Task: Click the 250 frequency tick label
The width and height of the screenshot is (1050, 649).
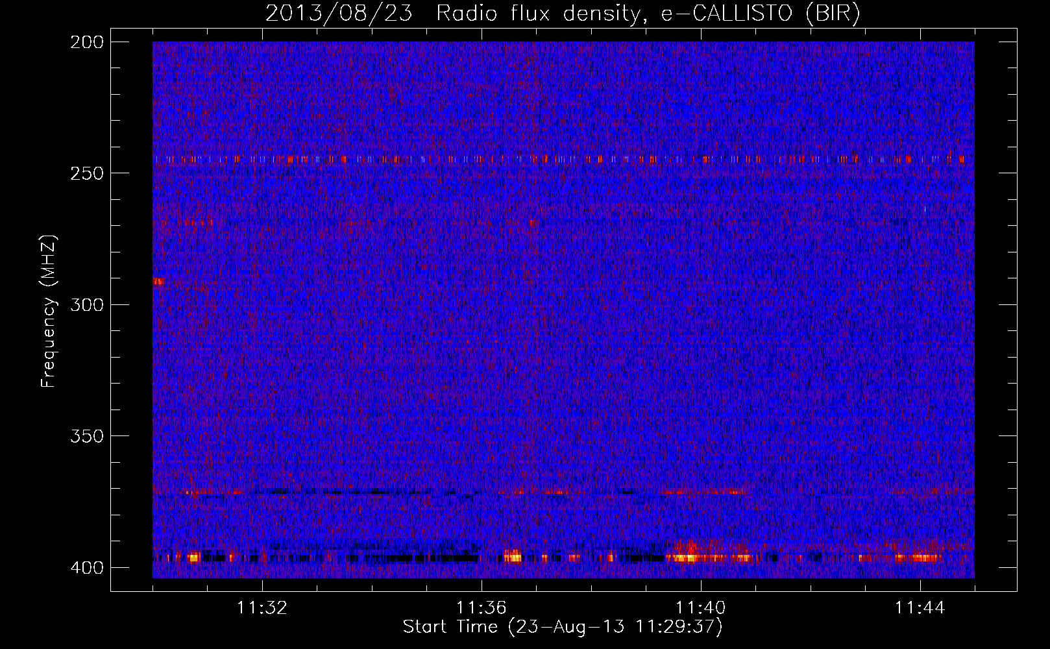Action: point(86,173)
